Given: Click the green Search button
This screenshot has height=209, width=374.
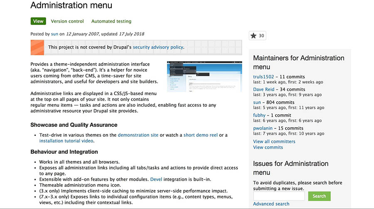Looking at the screenshot, I should [x=319, y=196].
